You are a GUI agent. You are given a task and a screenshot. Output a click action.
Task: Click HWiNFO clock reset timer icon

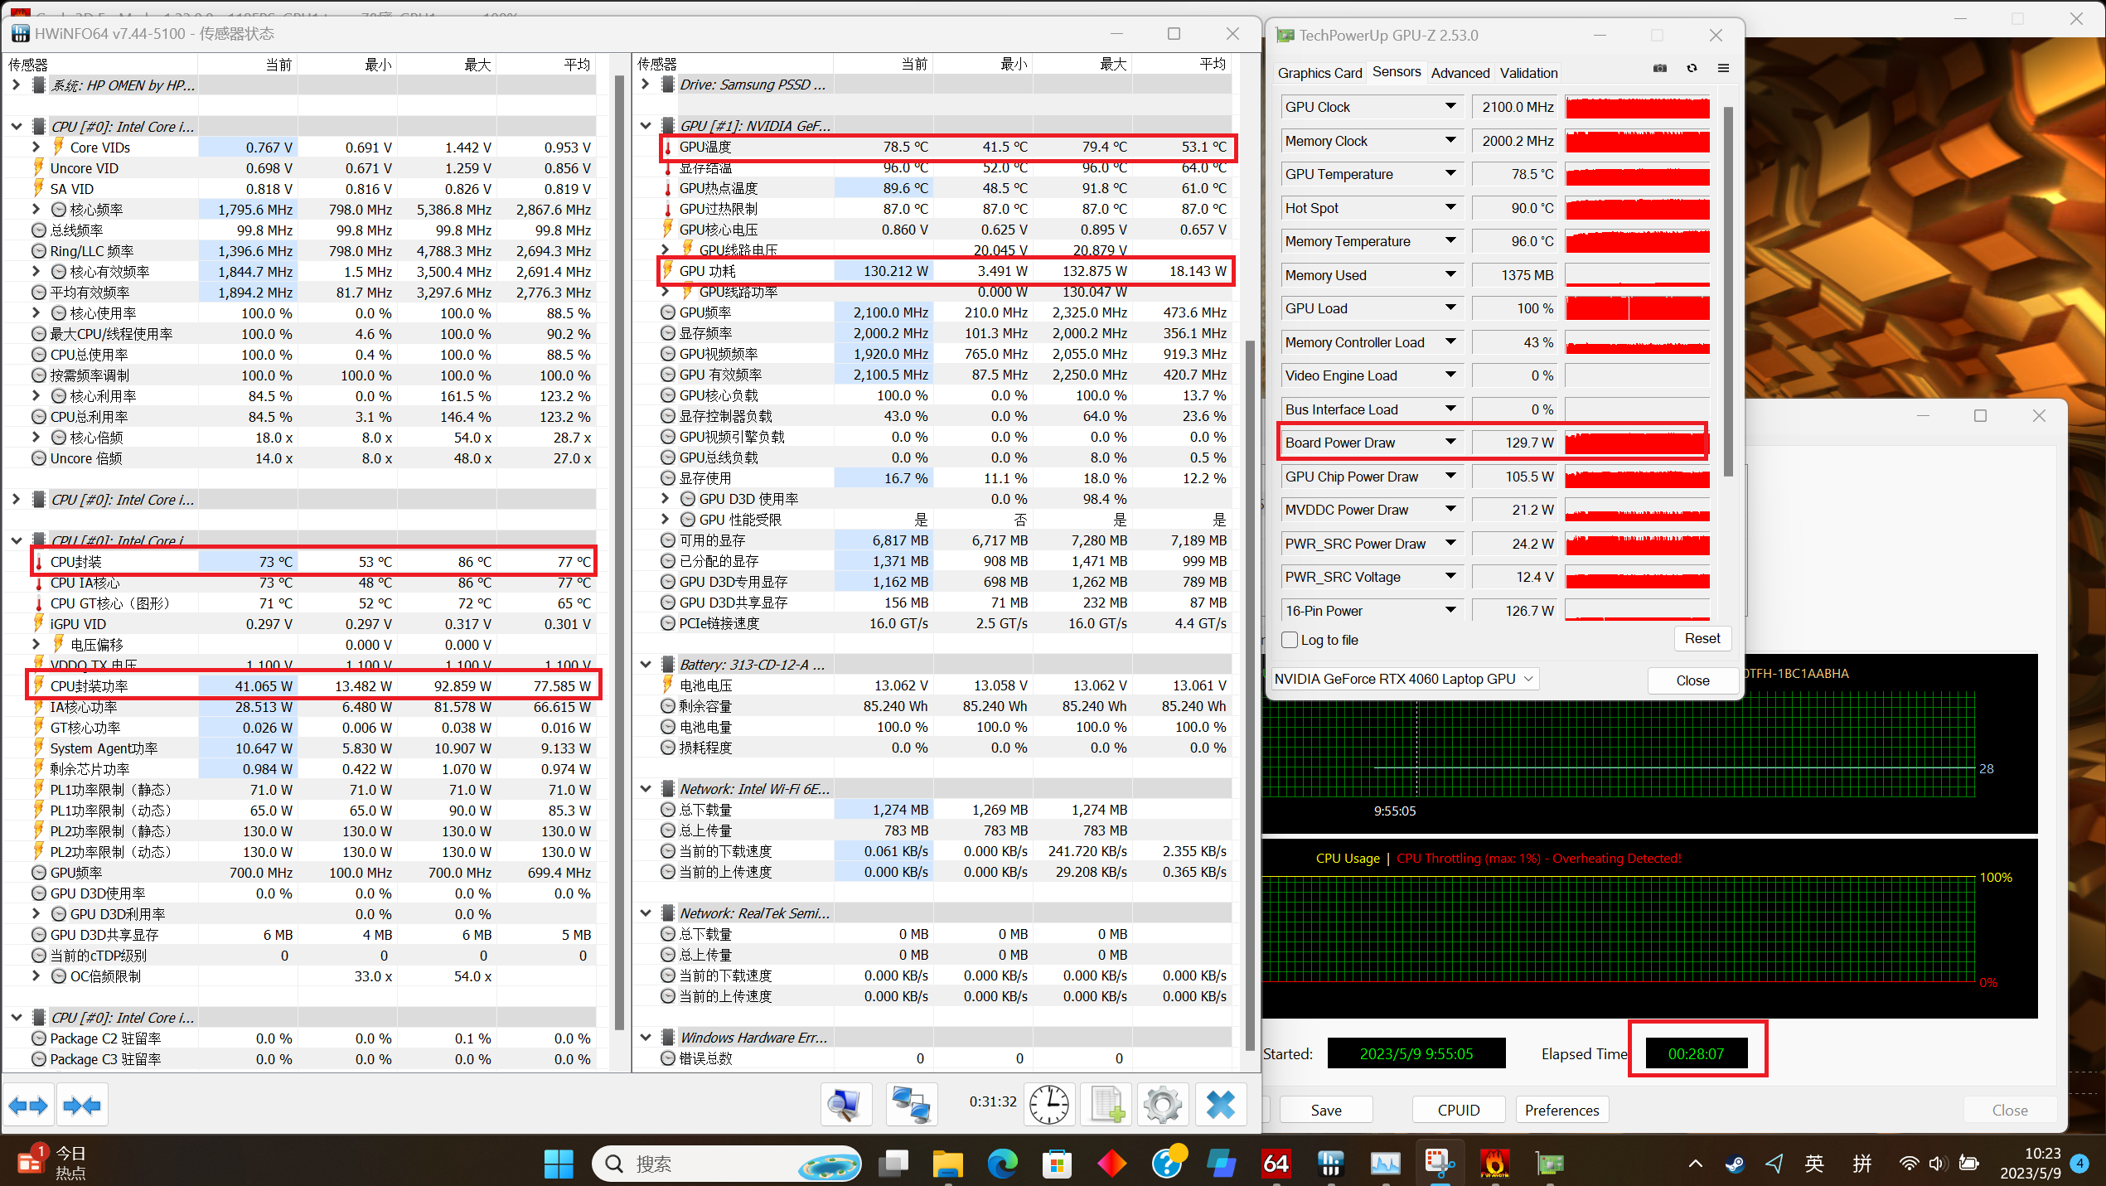click(x=1049, y=1105)
